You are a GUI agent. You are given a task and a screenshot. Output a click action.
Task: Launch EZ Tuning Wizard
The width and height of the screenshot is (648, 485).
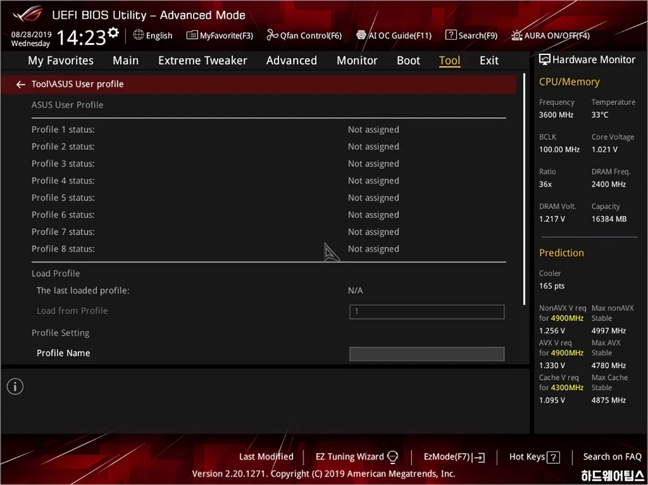pos(349,457)
